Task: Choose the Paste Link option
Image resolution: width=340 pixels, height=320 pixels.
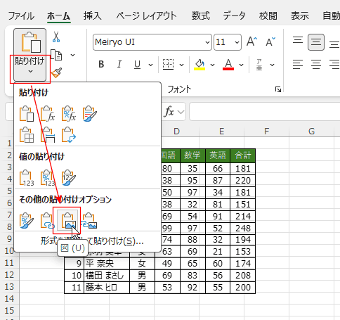Action: tap(48, 221)
